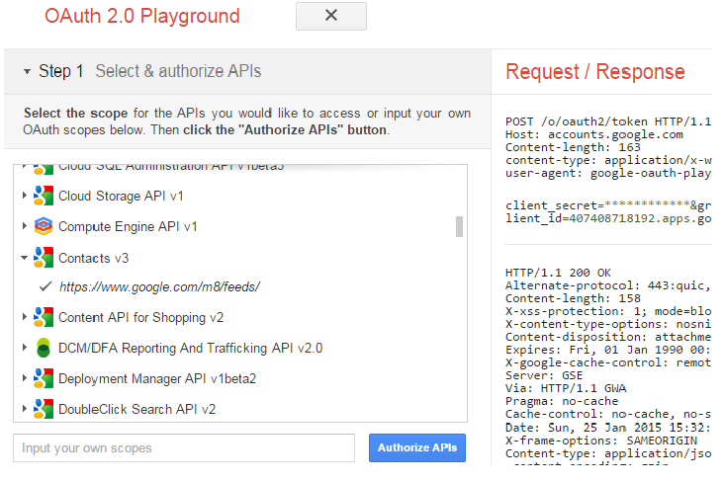Select the Deployment Manager API v1beta2 label
Viewport: 724px width, 481px height.
(x=157, y=378)
